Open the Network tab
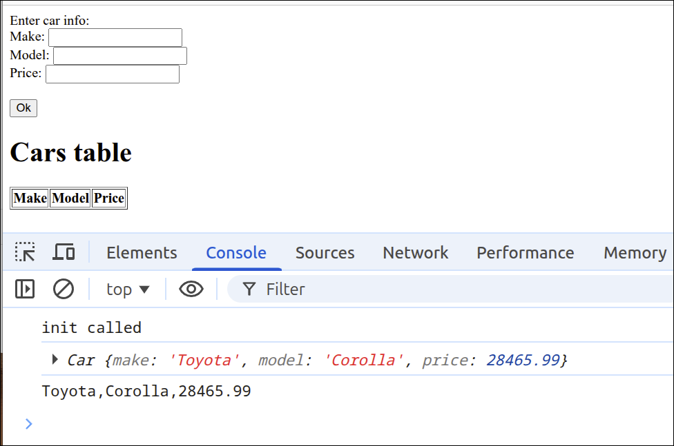The width and height of the screenshot is (674, 446). 415,253
